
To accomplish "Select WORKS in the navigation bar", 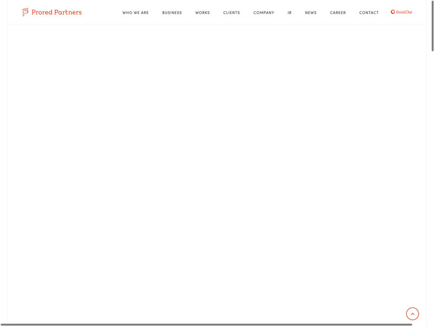I will click(202, 12).
